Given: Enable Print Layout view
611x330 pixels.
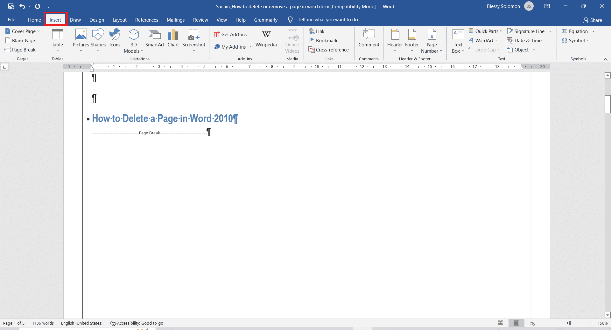Looking at the screenshot, I should (x=516, y=323).
